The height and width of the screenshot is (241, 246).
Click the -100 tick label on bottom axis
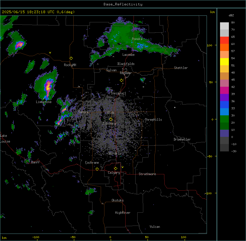(x=36, y=237)
